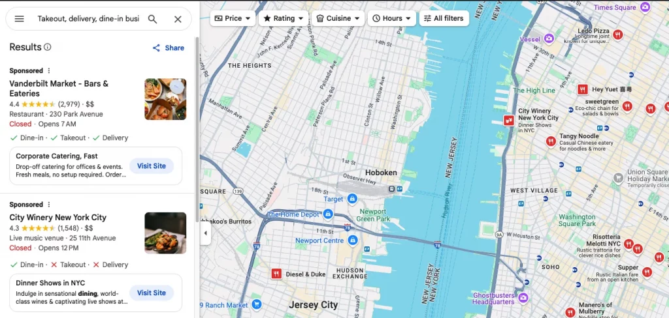Select sweetgreen restaurant pin
Screen dimensions: 669x318
point(627,106)
